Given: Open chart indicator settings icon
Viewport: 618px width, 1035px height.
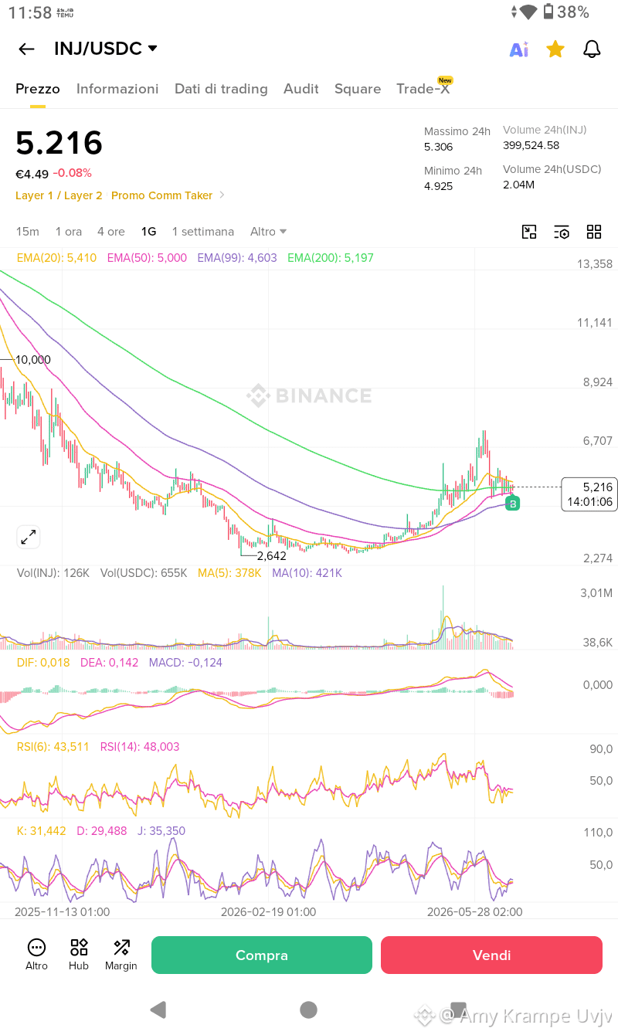Looking at the screenshot, I should [x=562, y=232].
